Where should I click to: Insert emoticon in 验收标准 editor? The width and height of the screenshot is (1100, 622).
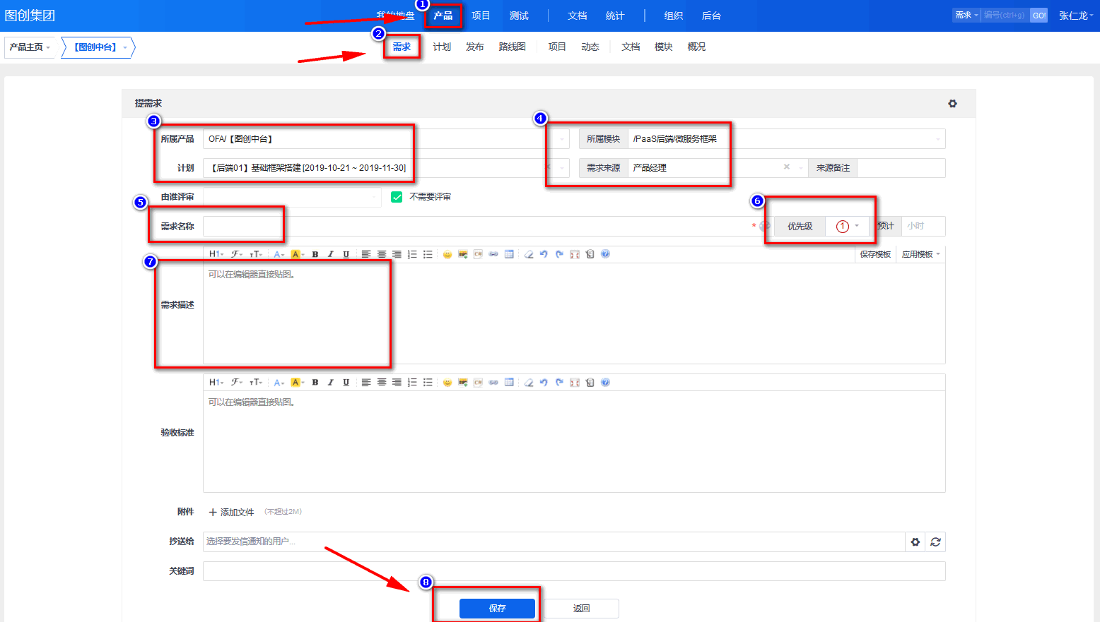[447, 383]
